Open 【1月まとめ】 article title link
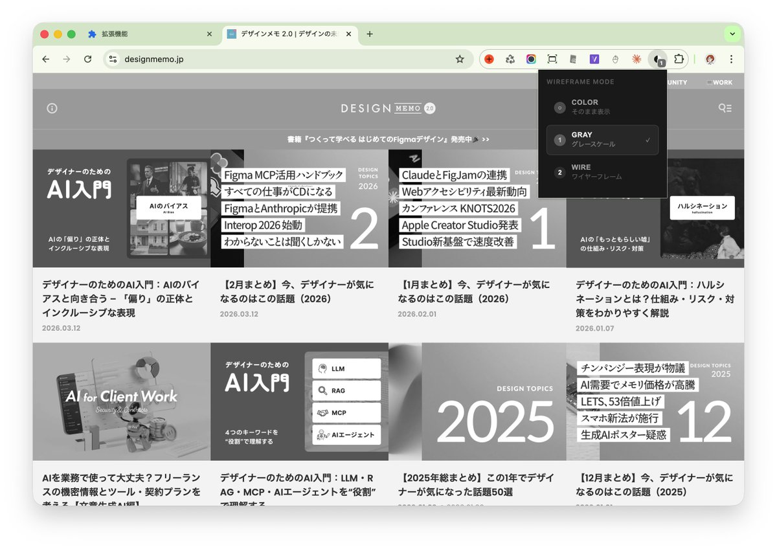 pyautogui.click(x=474, y=291)
